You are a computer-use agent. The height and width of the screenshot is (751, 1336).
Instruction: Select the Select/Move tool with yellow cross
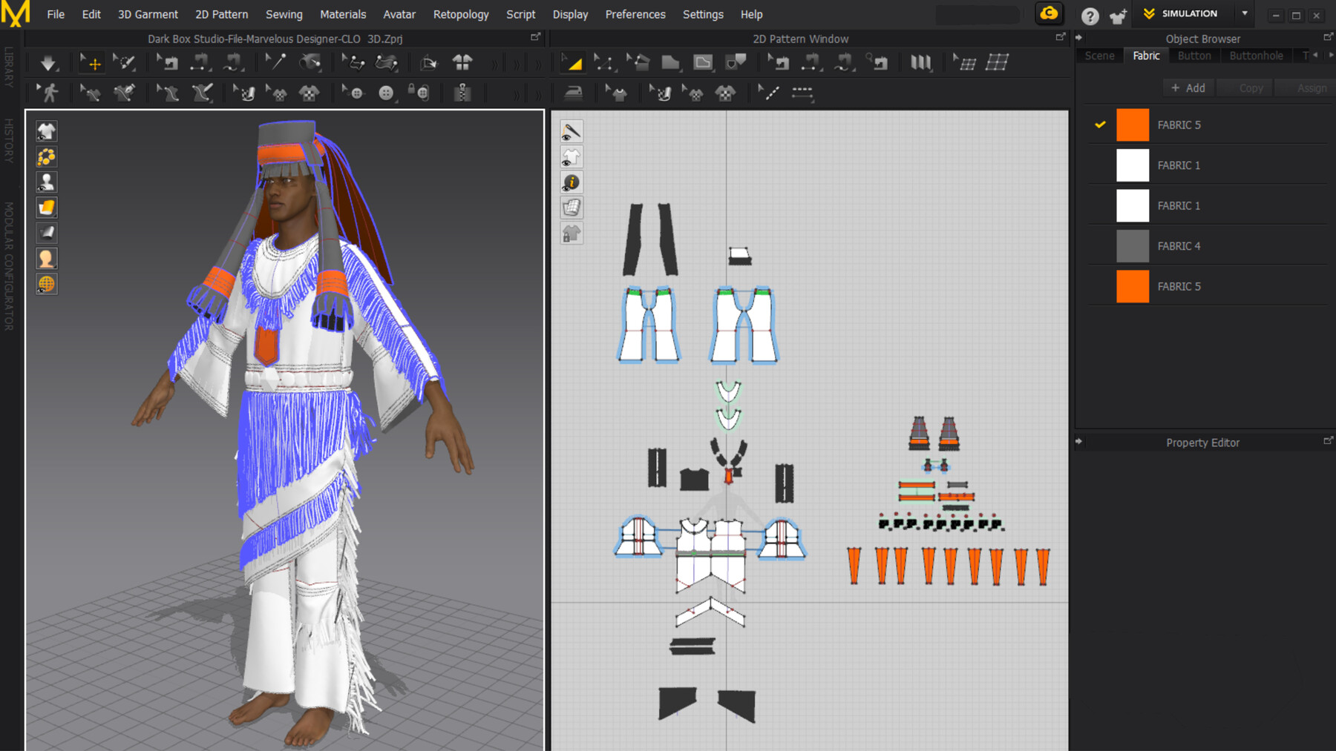coord(91,63)
